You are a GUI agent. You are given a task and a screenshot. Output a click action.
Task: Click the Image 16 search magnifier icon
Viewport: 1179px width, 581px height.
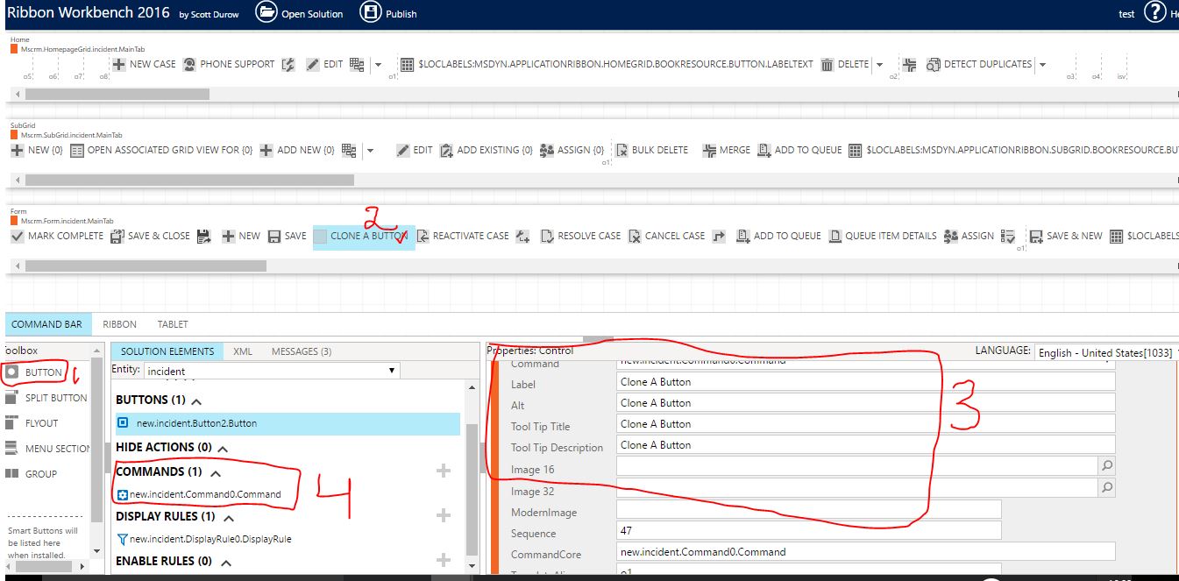click(1107, 466)
